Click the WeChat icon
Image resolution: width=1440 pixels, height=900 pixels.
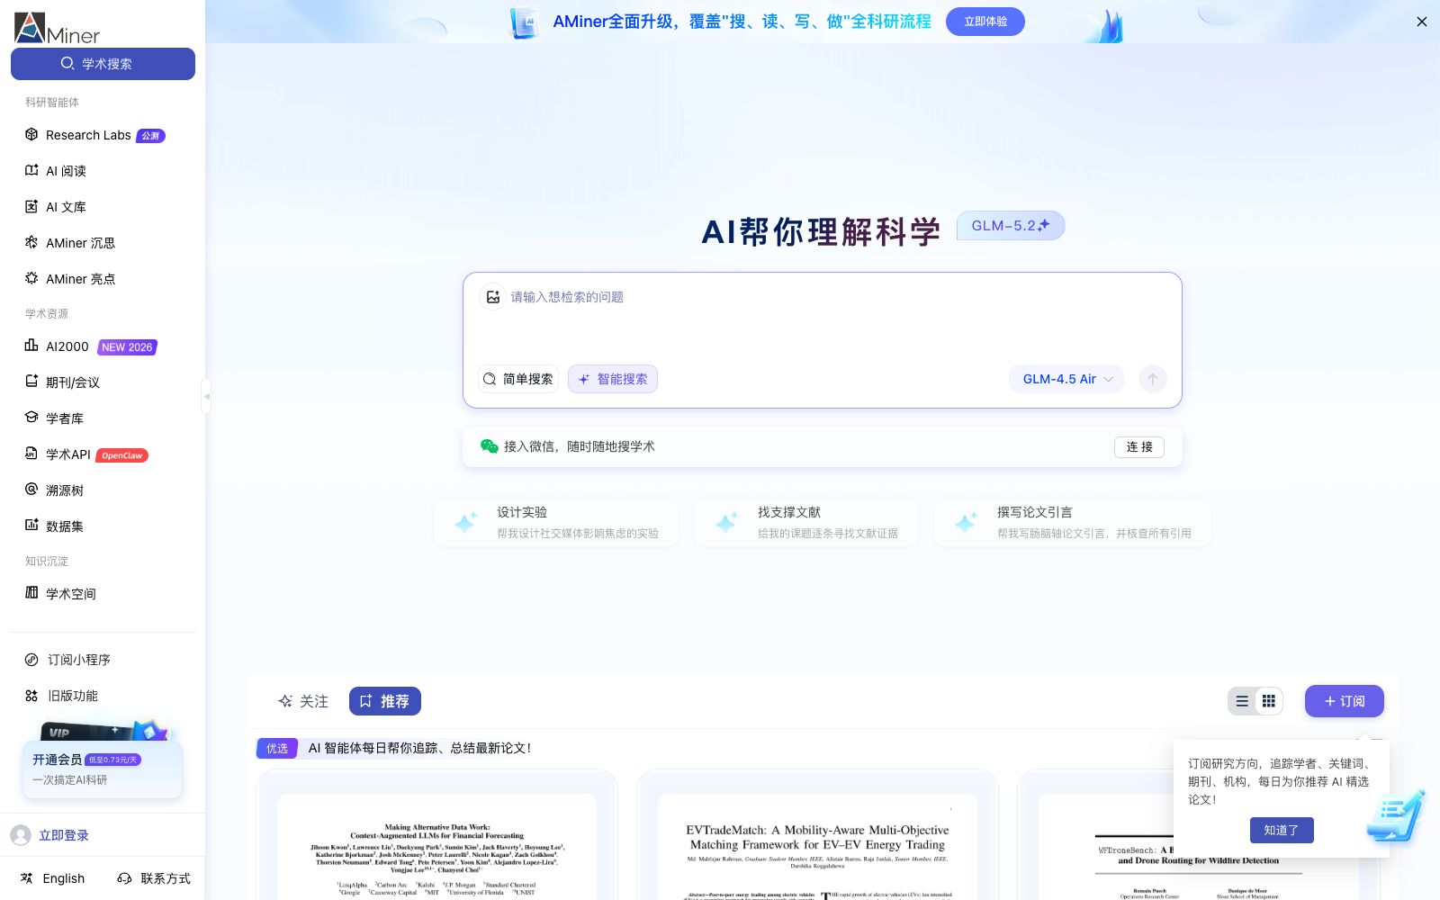[490, 446]
